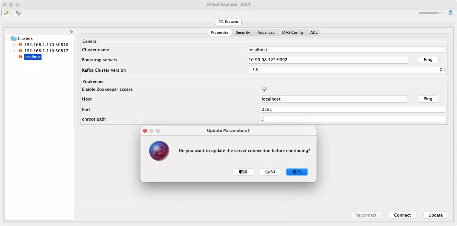Click the green arrow icon above cluster tree

coord(71,32)
